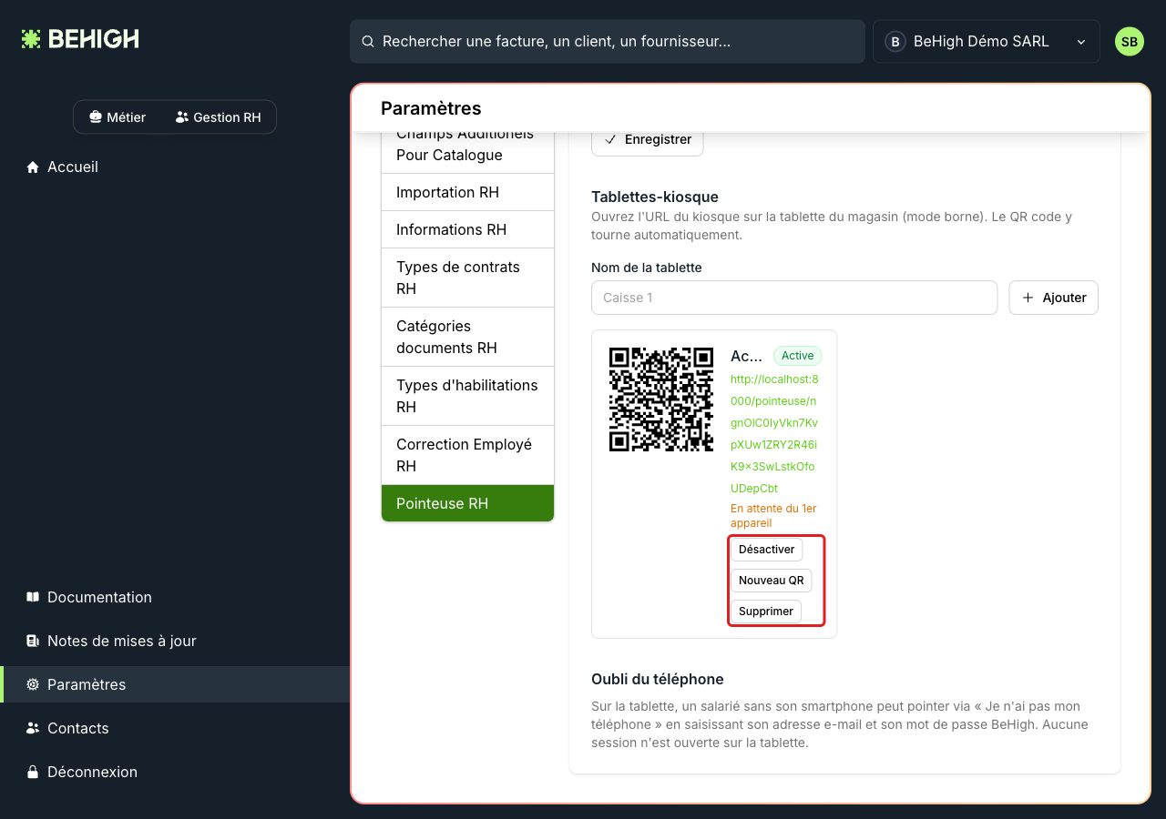Click Supprimer to delete the tablet
The height and width of the screenshot is (819, 1166).
[766, 612]
